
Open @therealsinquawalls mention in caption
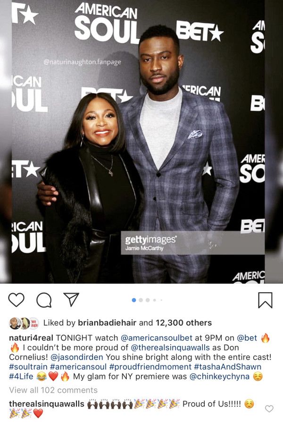click(170, 347)
